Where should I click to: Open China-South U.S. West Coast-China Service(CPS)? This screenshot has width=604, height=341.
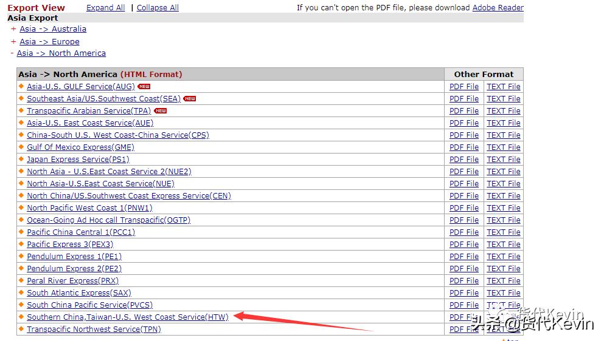(x=118, y=135)
